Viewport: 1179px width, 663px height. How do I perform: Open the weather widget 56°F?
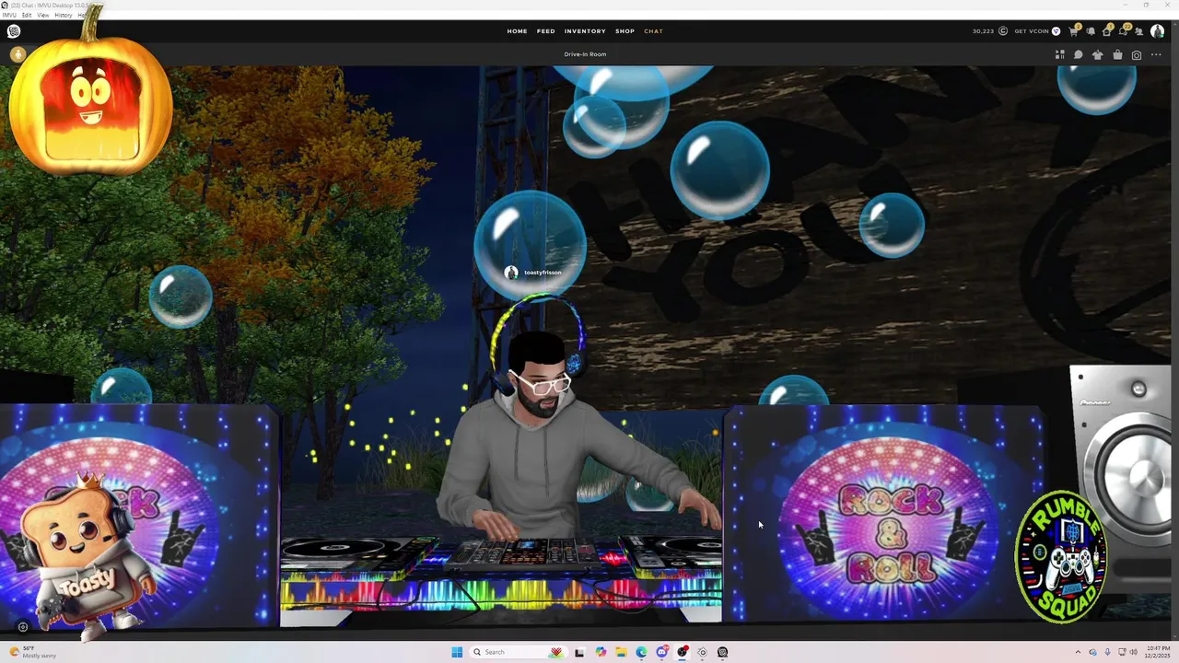coord(33,652)
